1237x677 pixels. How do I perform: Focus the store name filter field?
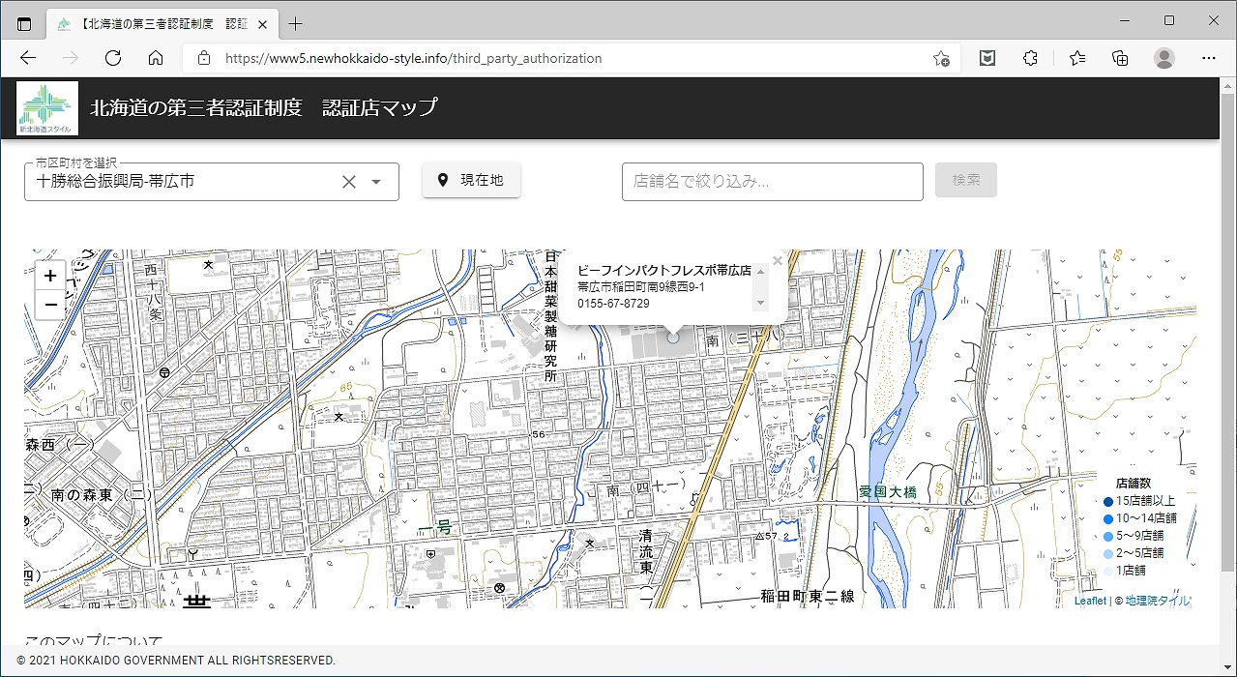772,182
